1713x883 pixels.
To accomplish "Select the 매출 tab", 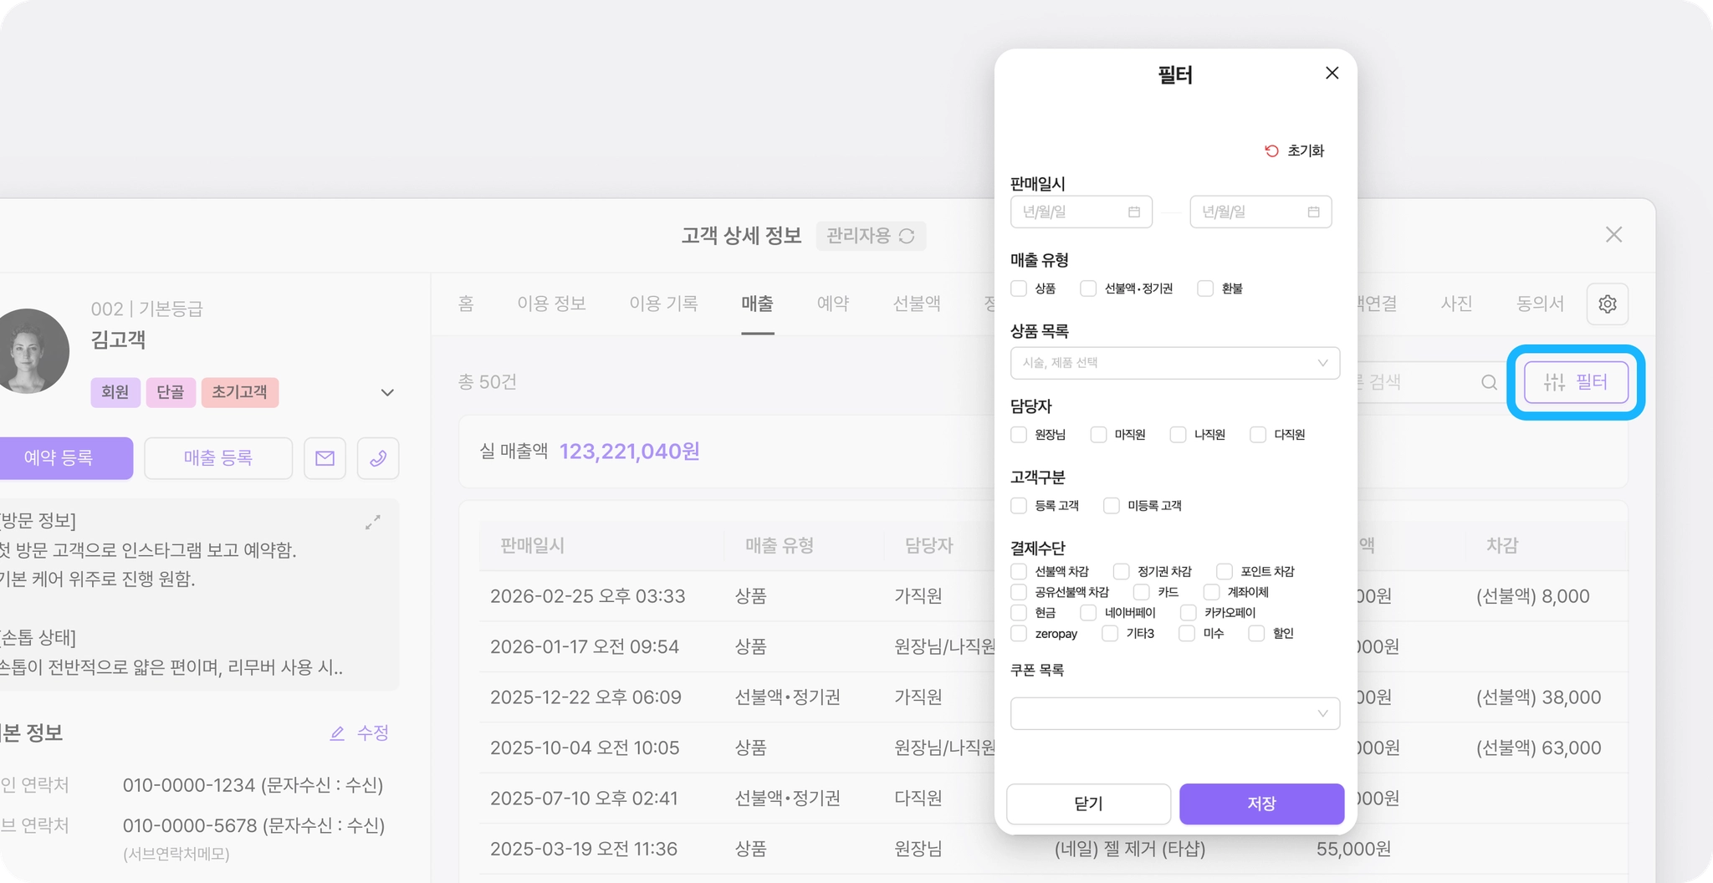I will pos(757,304).
